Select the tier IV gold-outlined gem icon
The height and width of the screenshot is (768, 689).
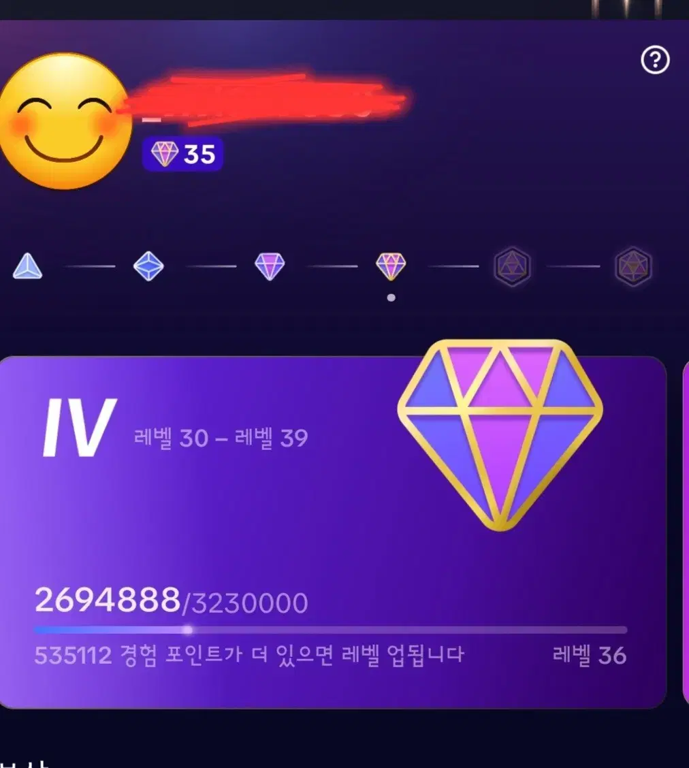coord(391,266)
